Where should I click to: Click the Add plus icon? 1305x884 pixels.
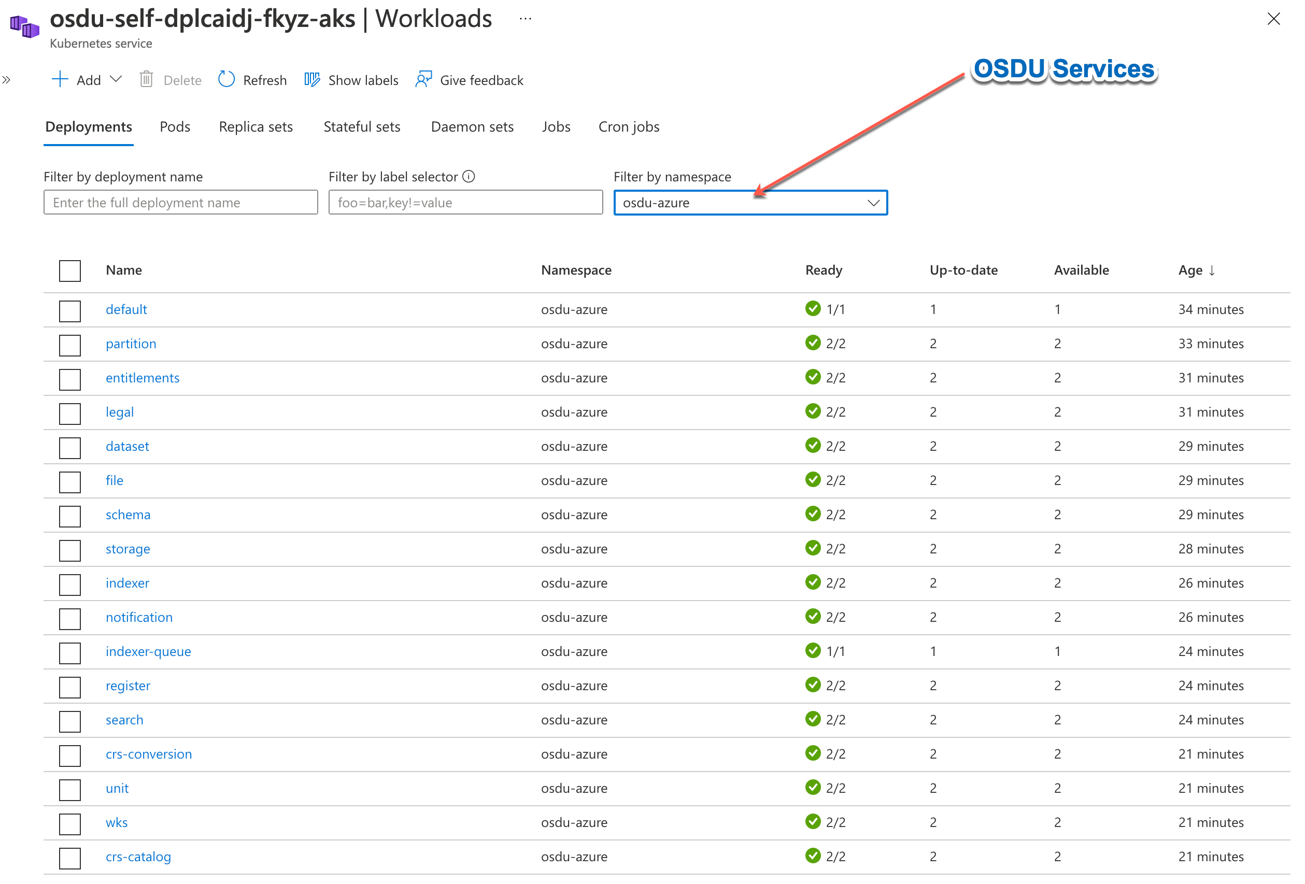tap(60, 80)
